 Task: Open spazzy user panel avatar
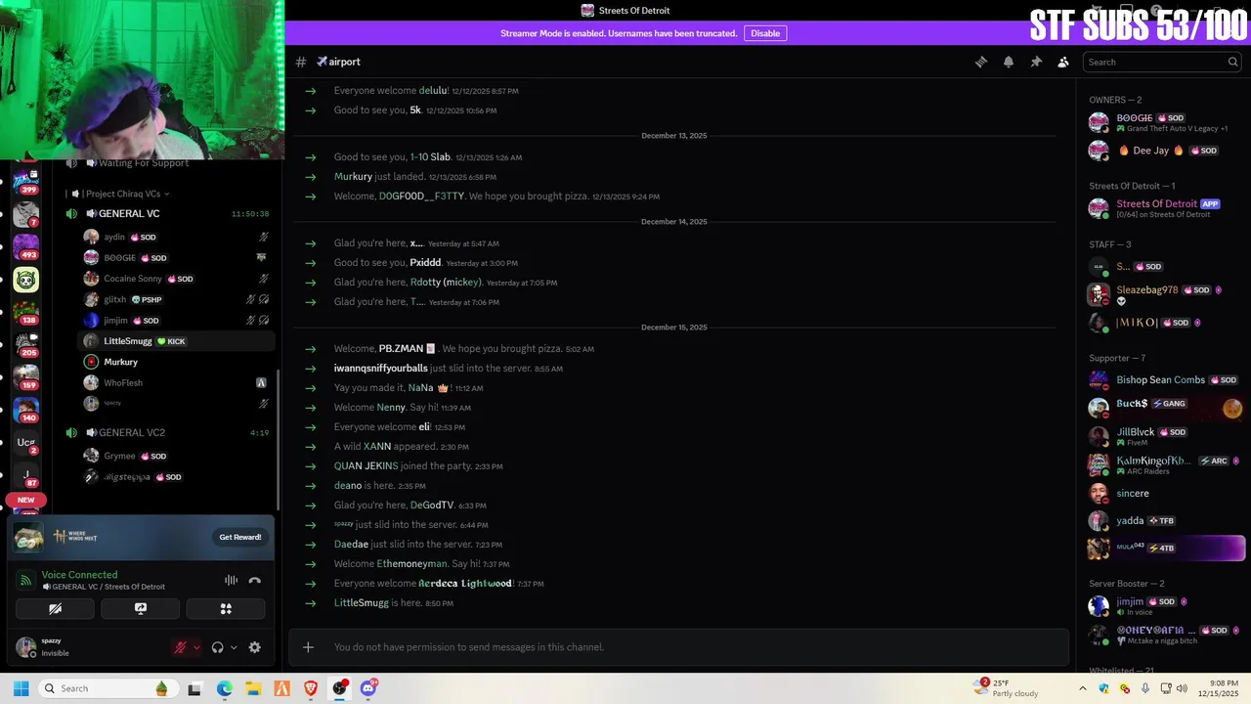point(26,647)
